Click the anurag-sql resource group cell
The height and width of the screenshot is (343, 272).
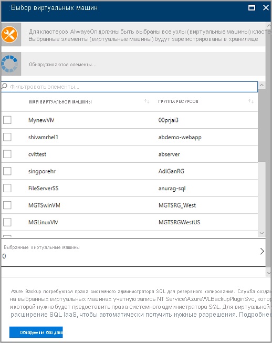coord(172,189)
